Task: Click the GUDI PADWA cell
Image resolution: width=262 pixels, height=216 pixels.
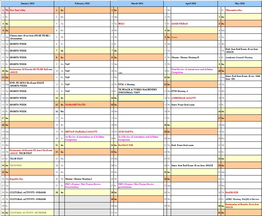Action: coord(140,132)
